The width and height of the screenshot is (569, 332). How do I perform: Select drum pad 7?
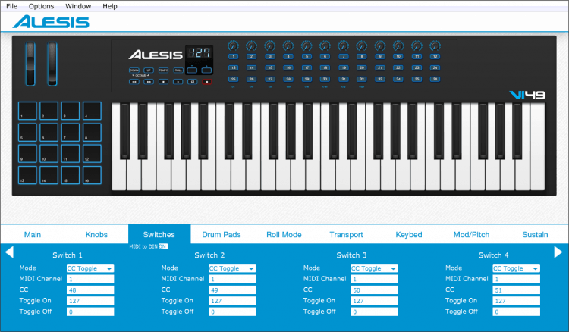point(71,133)
